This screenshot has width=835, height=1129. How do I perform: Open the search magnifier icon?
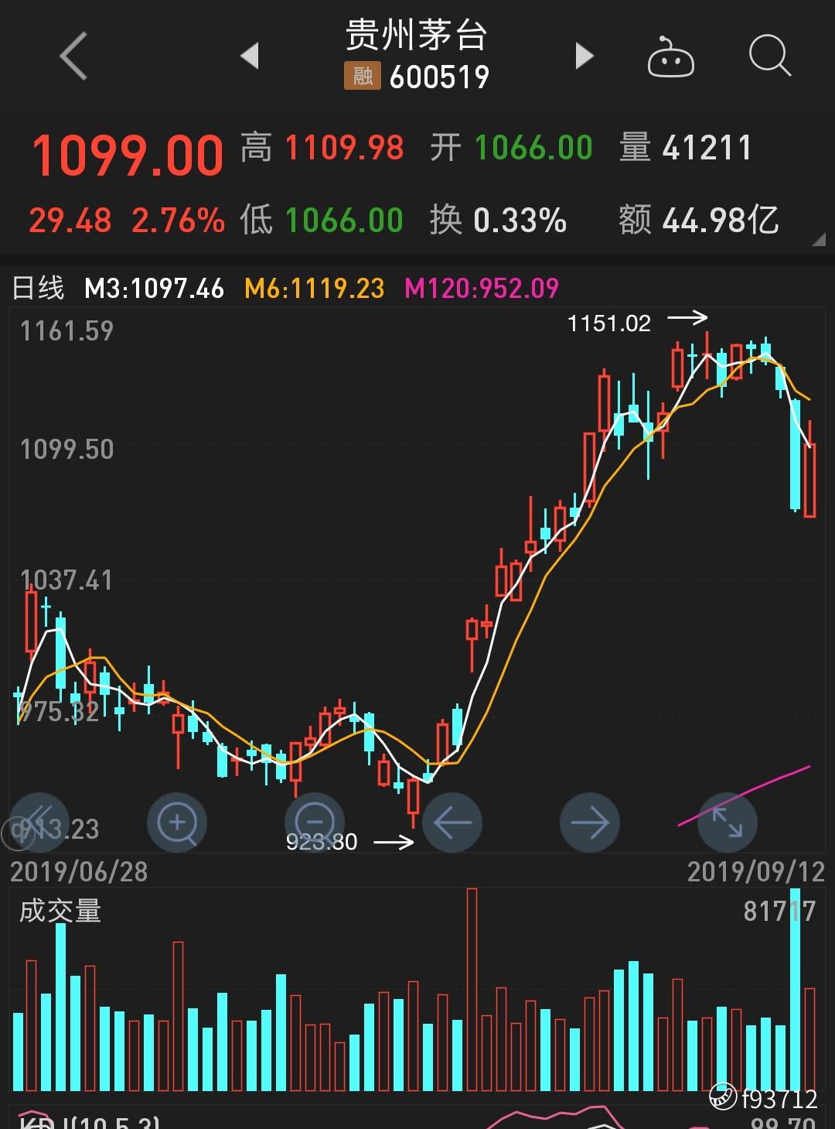click(x=770, y=56)
